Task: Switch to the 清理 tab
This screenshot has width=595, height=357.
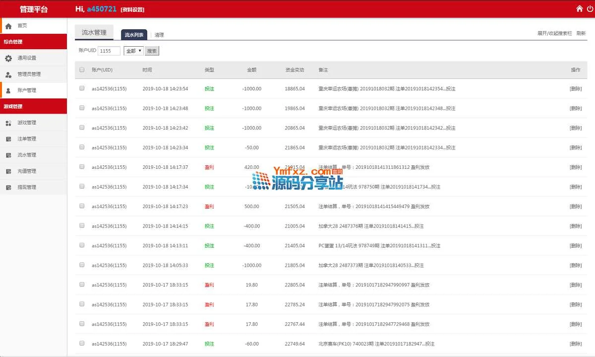Action: pyautogui.click(x=159, y=35)
